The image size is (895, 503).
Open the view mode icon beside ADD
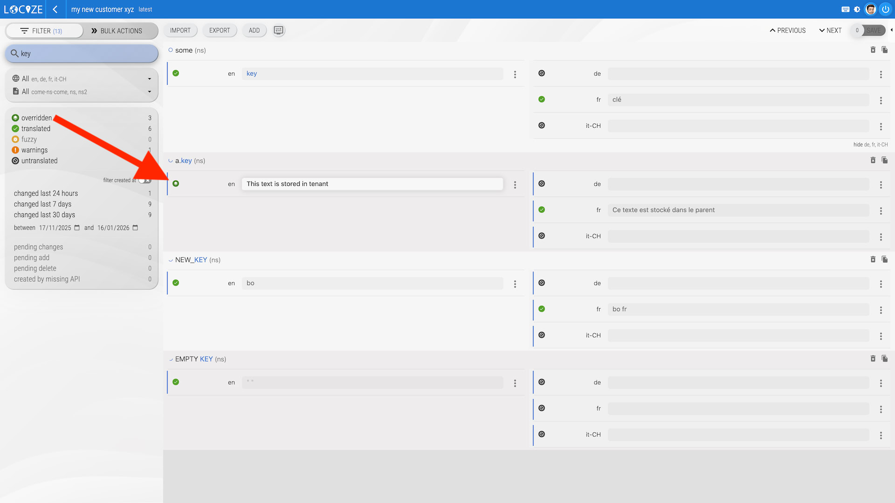point(278,30)
